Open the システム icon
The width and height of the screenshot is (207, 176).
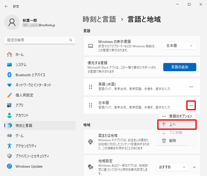[10, 64]
